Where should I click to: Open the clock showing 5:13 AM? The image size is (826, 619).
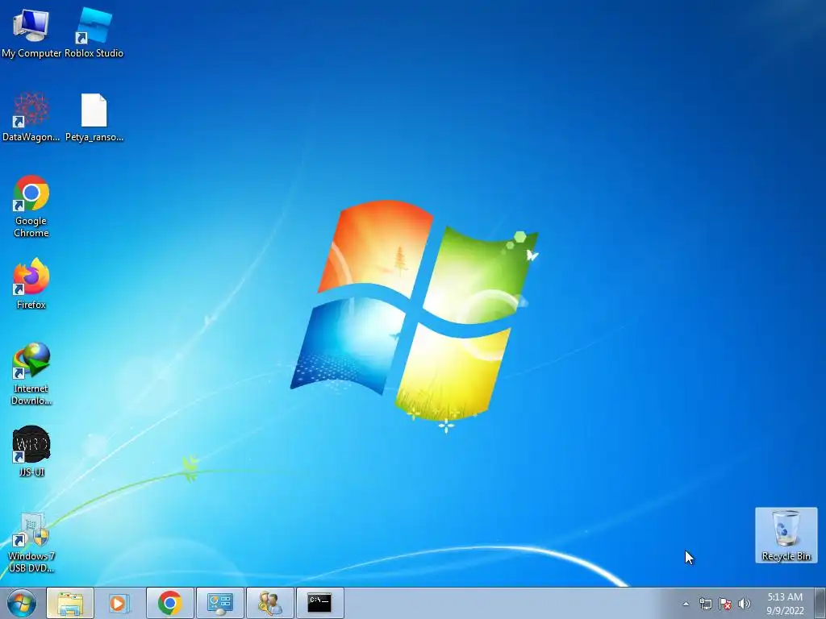[x=785, y=604]
